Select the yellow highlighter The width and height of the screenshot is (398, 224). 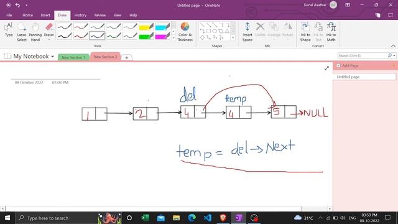click(x=146, y=26)
